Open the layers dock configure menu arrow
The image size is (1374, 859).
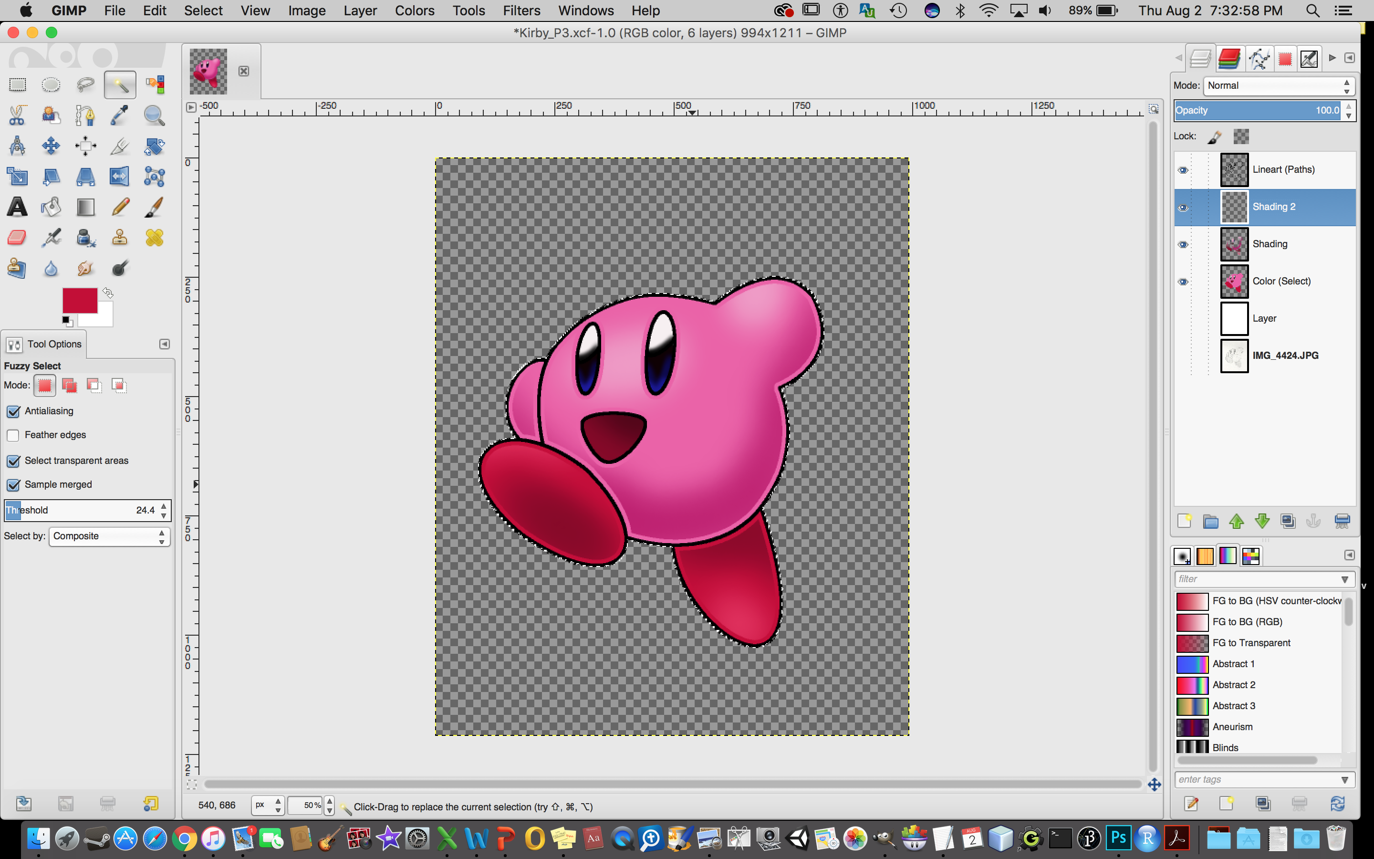(1350, 58)
